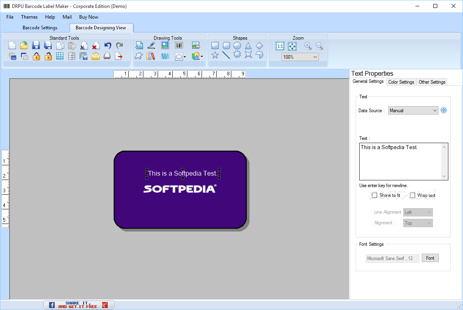Open the books image library icon
The height and width of the screenshot is (310, 463).
(151, 56)
